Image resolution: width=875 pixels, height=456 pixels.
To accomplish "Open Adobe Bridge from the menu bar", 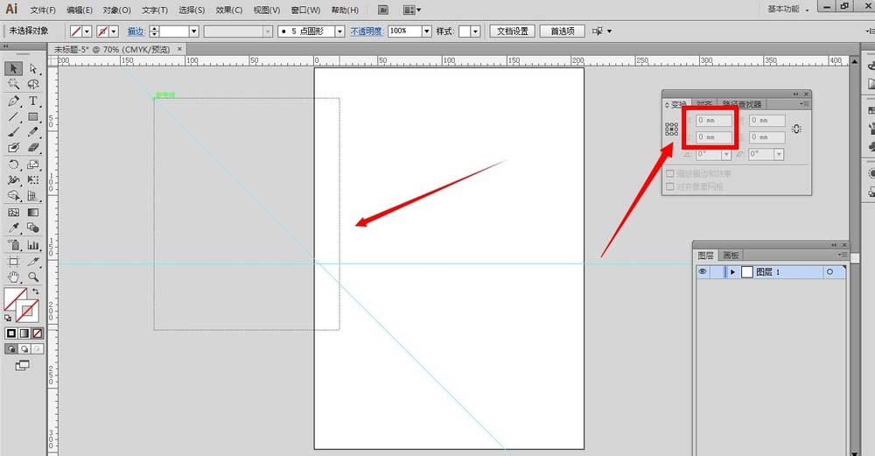I will (x=383, y=10).
